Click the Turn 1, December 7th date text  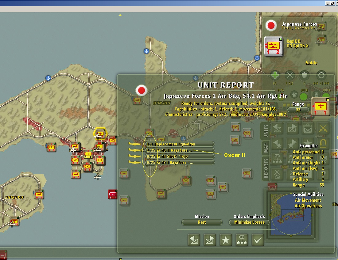[x=303, y=28]
